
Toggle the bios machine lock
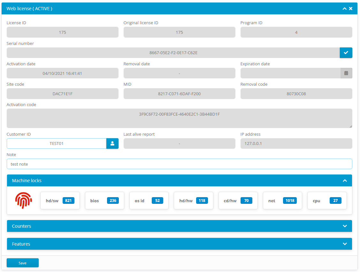click(104, 201)
